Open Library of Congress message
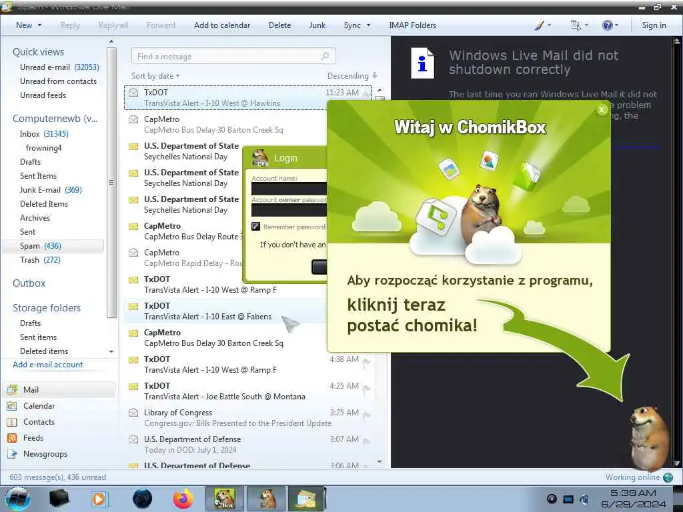The width and height of the screenshot is (683, 512). tap(247, 417)
